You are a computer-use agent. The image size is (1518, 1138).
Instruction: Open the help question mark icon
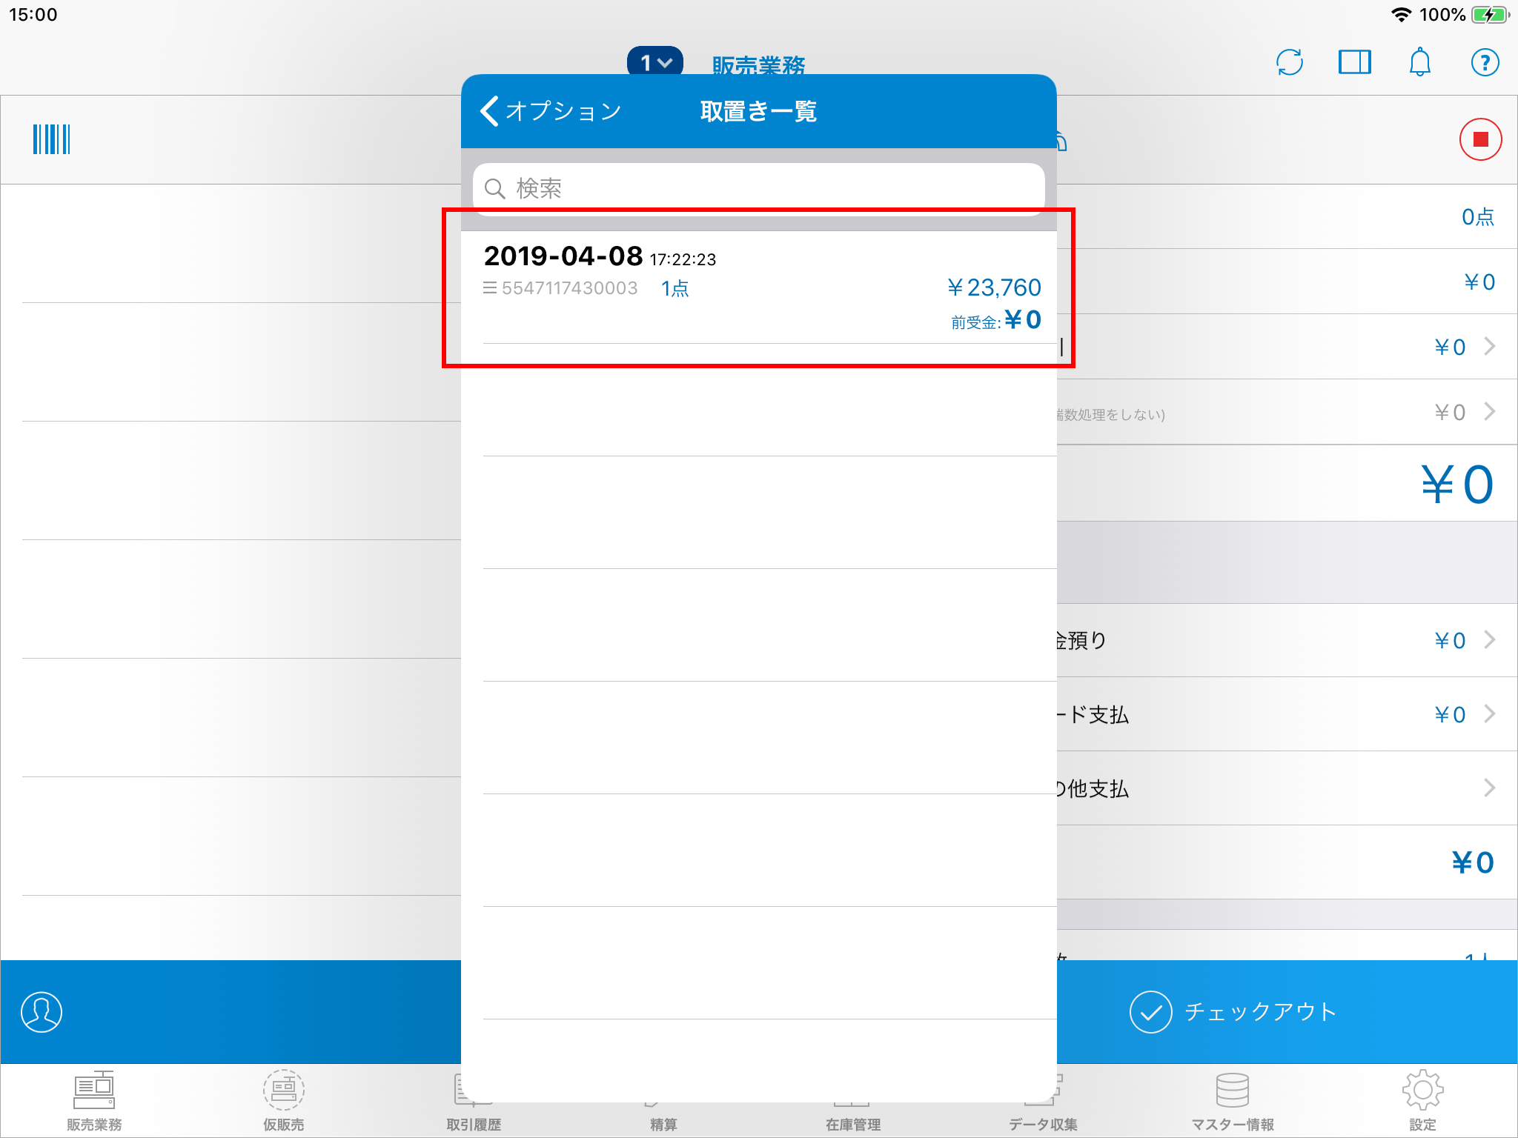(1485, 62)
